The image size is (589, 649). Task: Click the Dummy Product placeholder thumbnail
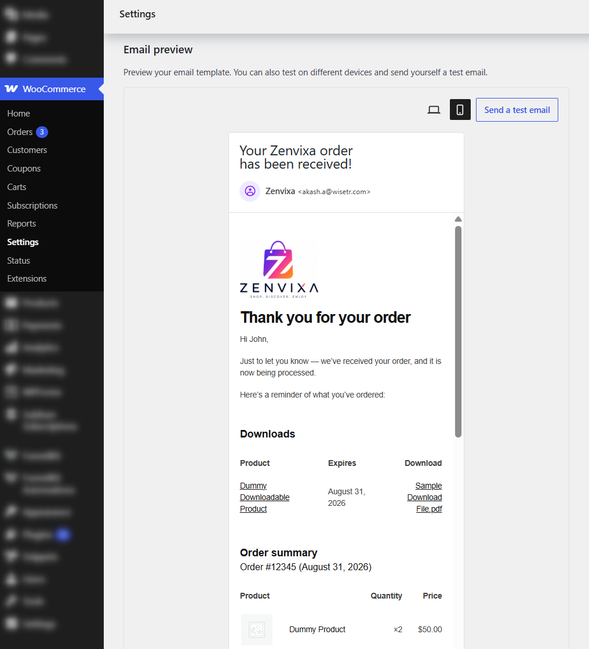257,630
